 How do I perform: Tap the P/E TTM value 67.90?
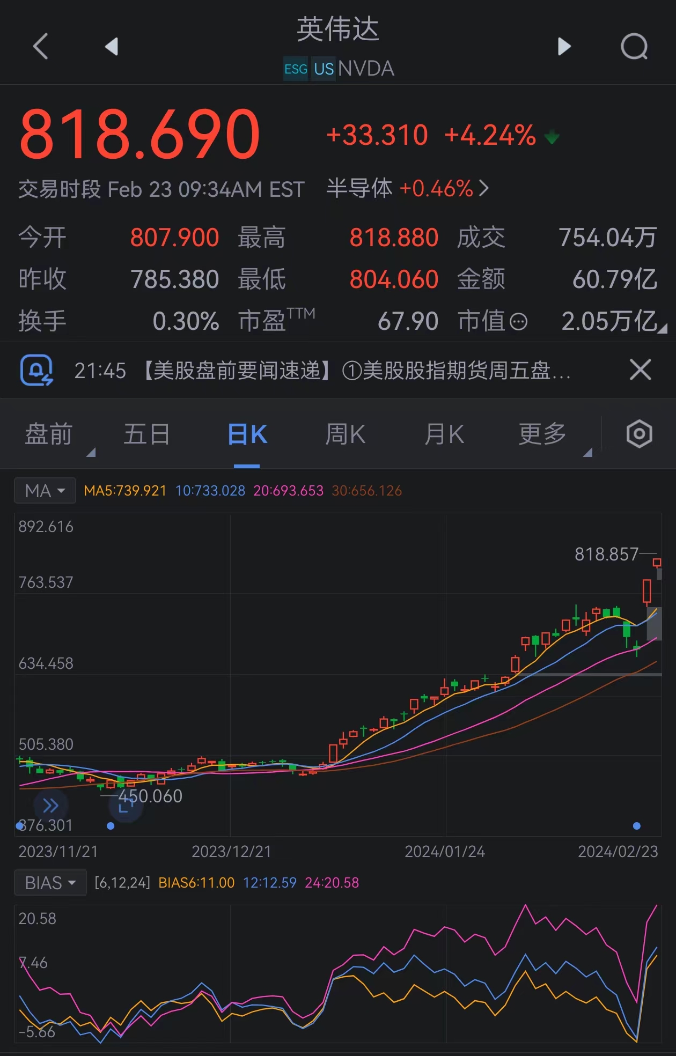tap(408, 321)
